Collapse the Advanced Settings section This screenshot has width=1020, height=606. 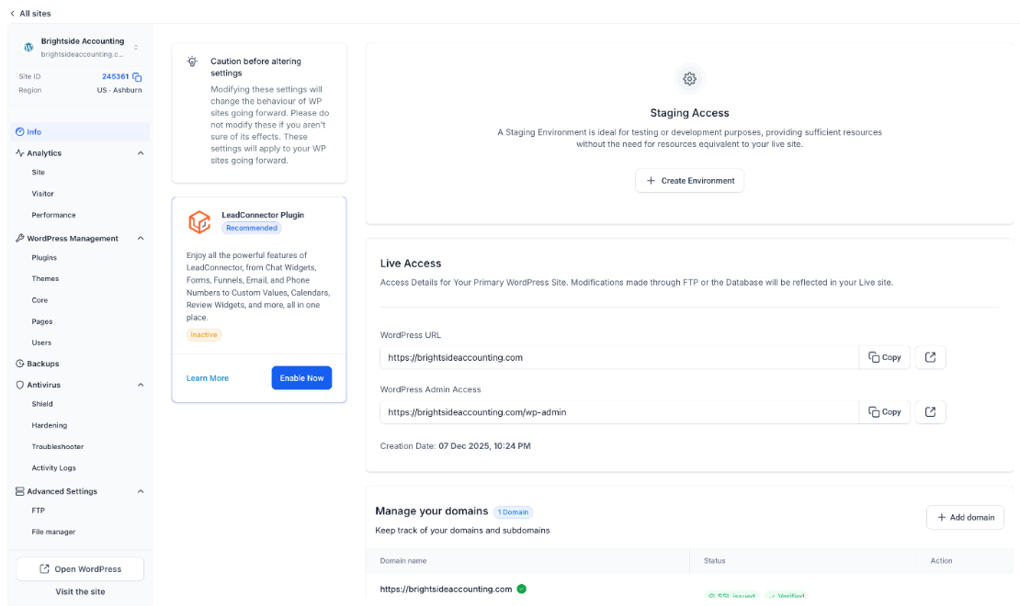[x=141, y=491]
